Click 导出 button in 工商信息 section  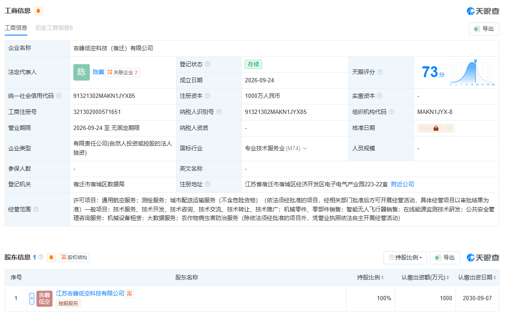point(484,29)
